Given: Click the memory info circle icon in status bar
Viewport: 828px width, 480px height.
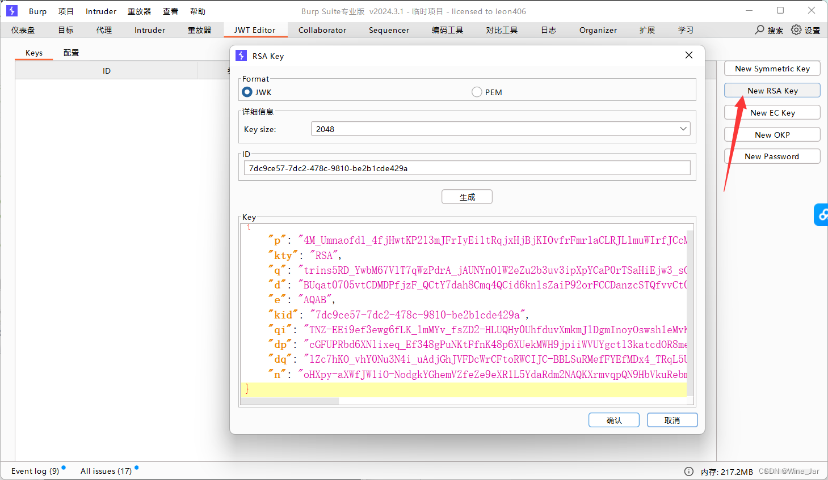Looking at the screenshot, I should (x=688, y=471).
